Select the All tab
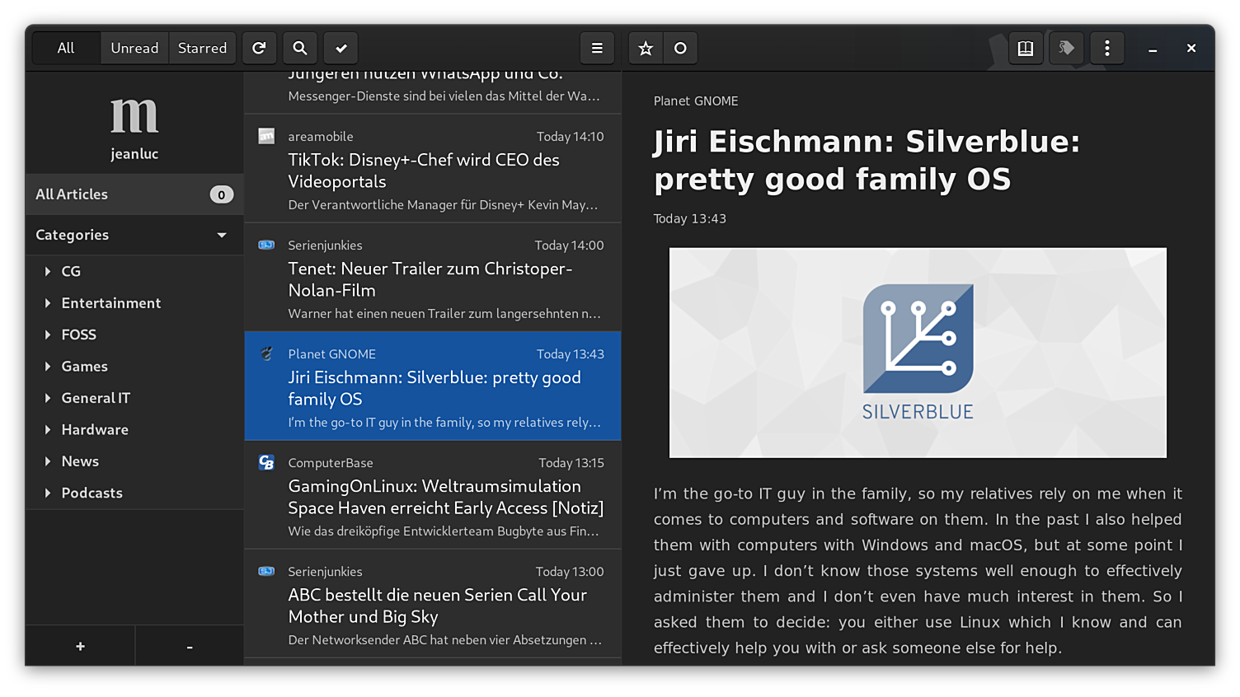The height and width of the screenshot is (697, 1240). pyautogui.click(x=66, y=49)
